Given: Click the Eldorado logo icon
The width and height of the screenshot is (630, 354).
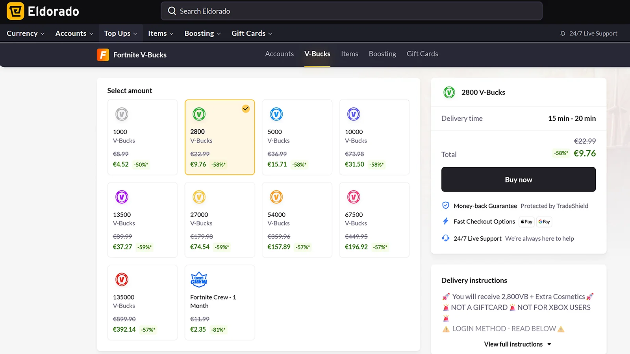Looking at the screenshot, I should click(x=15, y=11).
